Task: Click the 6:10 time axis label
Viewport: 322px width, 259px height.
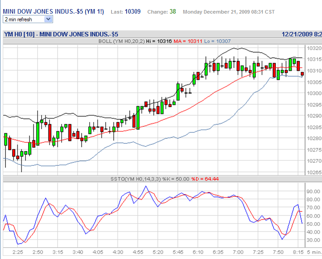Action: click(198, 252)
